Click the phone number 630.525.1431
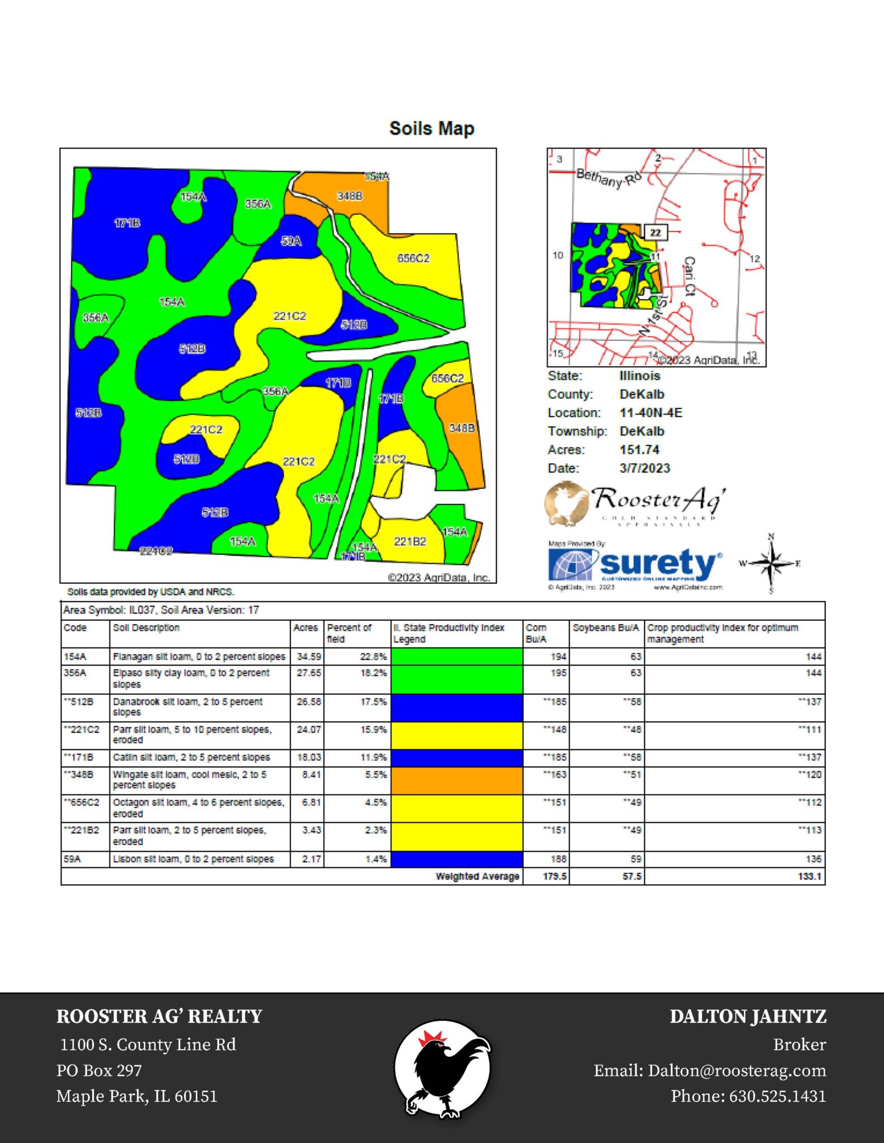Viewport: 884px width, 1143px height. (777, 1096)
